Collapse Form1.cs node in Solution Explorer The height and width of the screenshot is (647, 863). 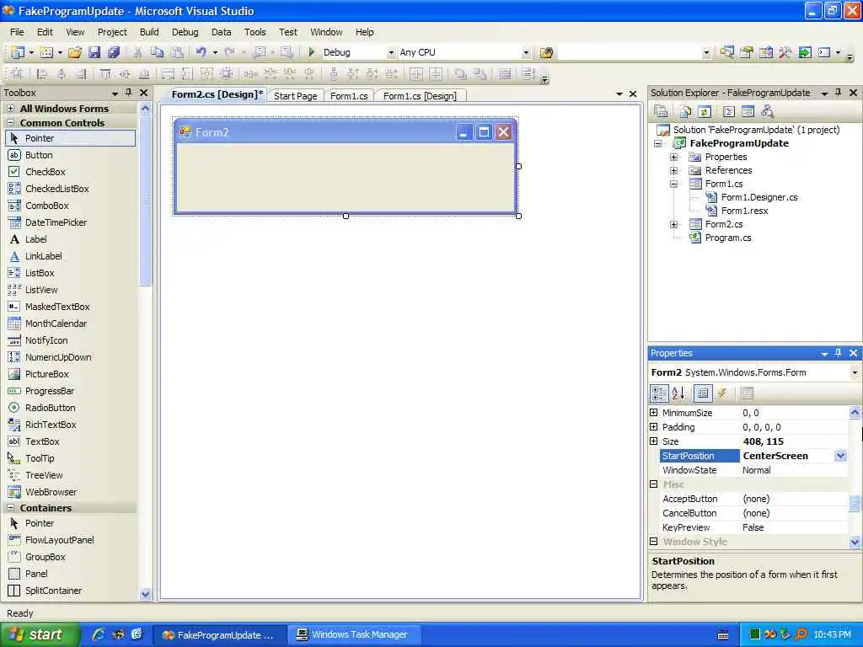tap(673, 184)
